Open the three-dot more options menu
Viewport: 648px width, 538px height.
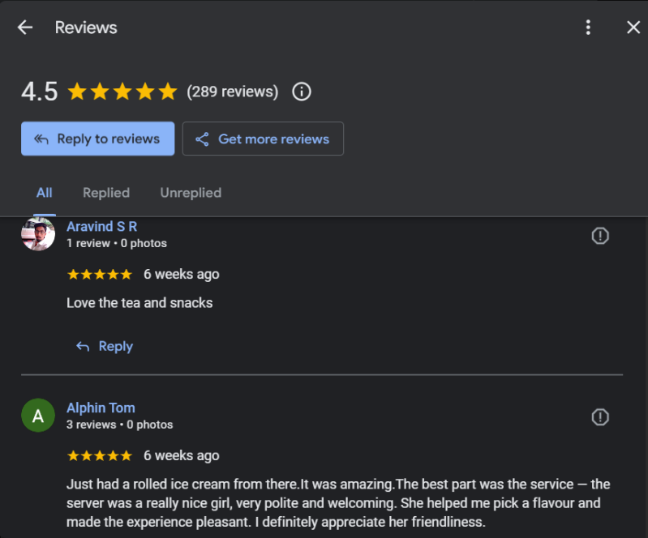(588, 28)
